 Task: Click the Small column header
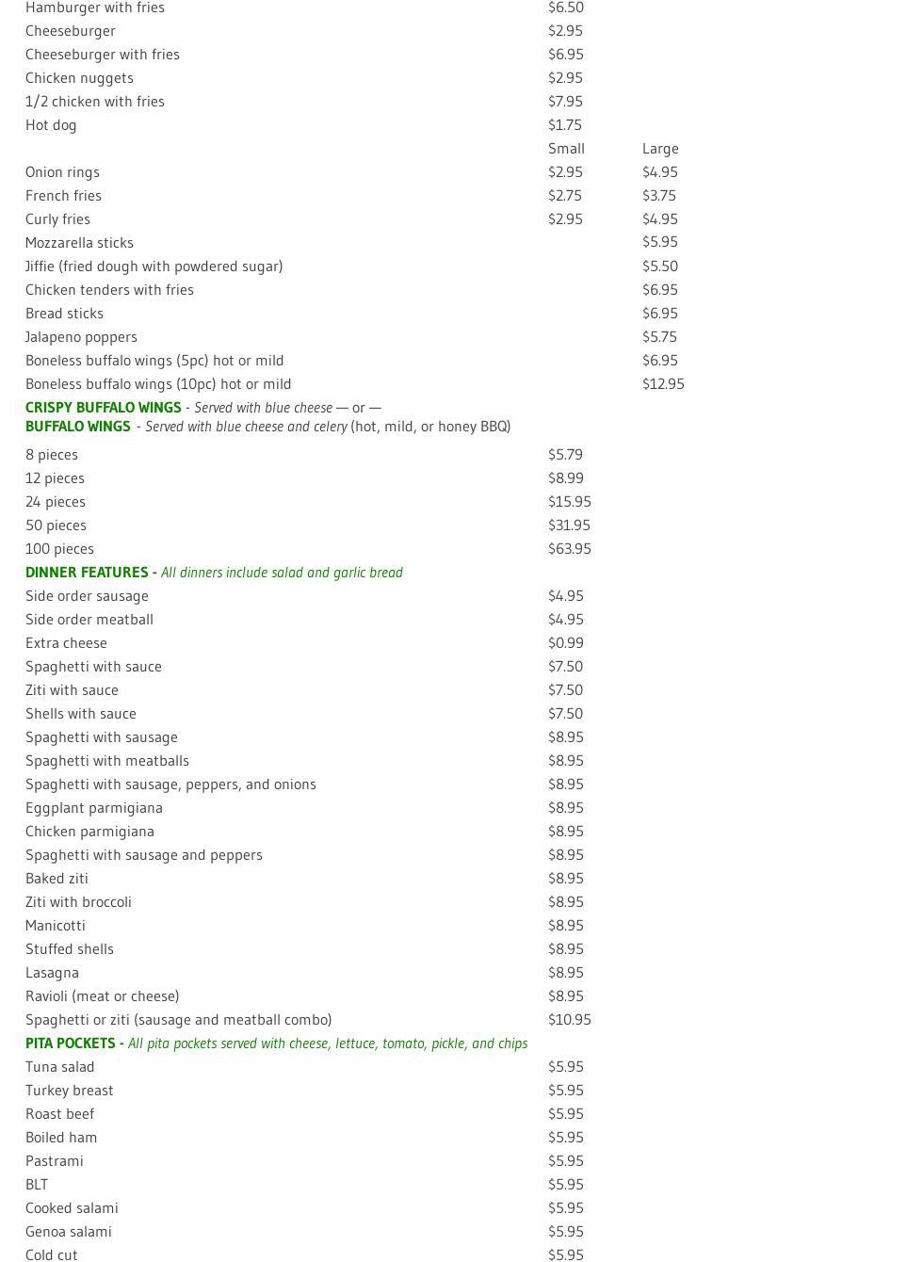point(566,149)
